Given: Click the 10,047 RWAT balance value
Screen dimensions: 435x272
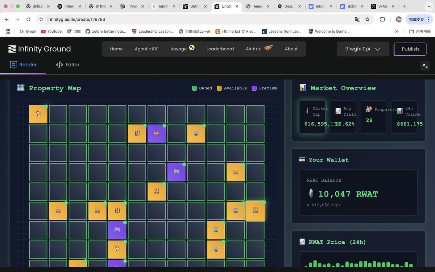Looking at the screenshot, I should (x=348, y=194).
